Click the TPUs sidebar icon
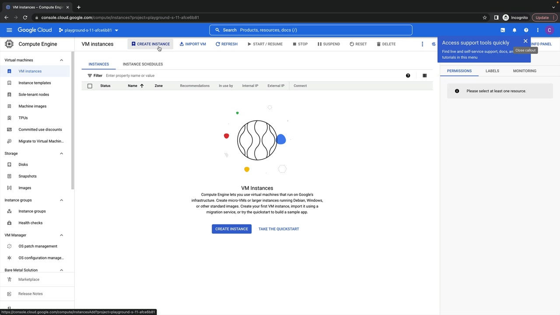This screenshot has height=315, width=560. (x=9, y=118)
